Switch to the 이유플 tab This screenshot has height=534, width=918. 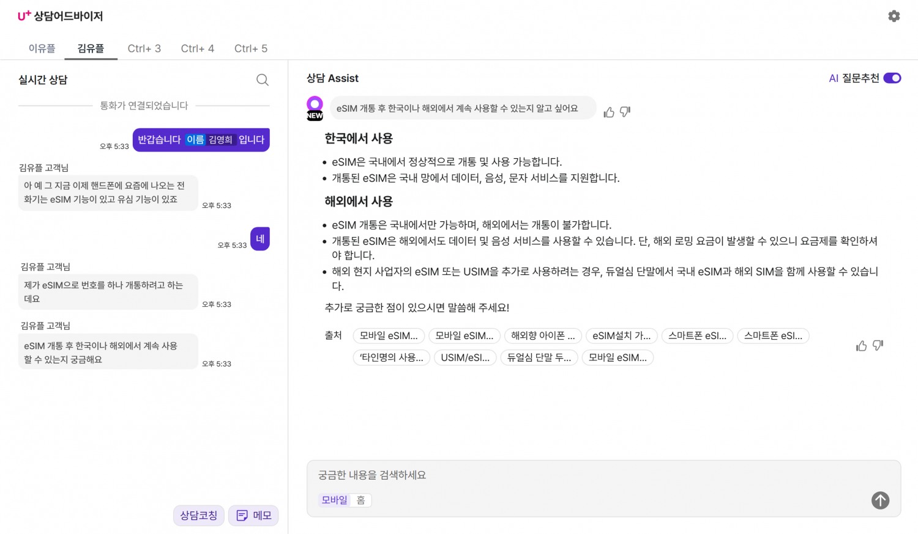click(x=42, y=48)
